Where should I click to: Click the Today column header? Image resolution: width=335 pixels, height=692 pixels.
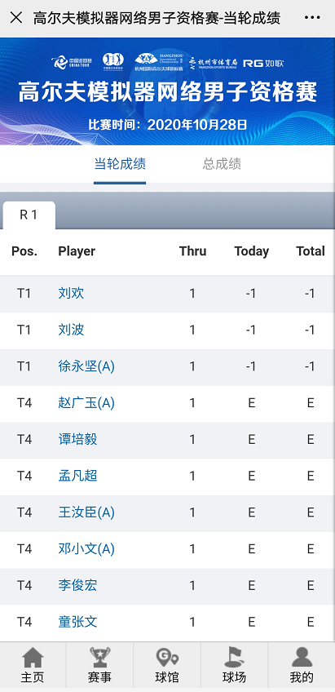252,251
